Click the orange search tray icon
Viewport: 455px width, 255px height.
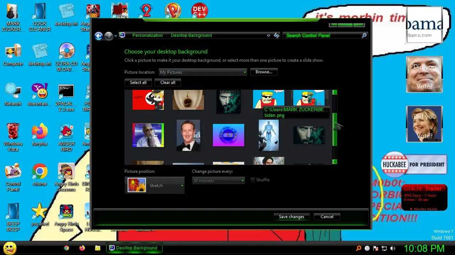coord(359,248)
